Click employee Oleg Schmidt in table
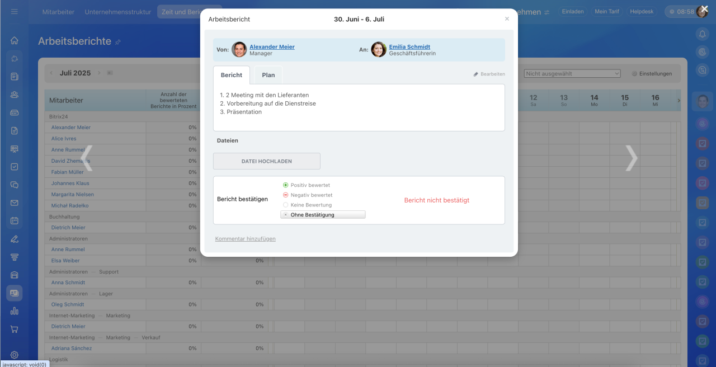Screen dimensions: 716x367 pyautogui.click(x=68, y=304)
